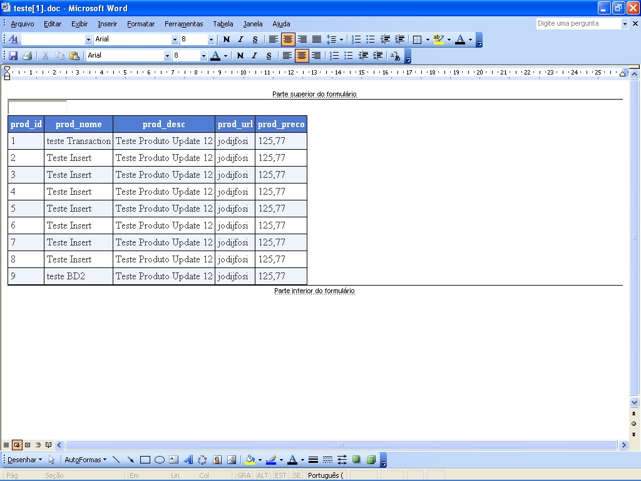
Task: Click the Desenhar button
Action: 24,460
